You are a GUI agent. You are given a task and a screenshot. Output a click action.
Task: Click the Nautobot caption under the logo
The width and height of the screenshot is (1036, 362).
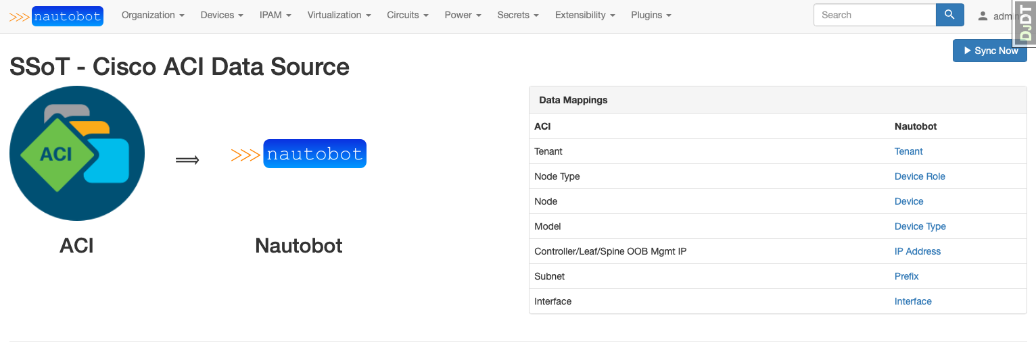coord(298,245)
